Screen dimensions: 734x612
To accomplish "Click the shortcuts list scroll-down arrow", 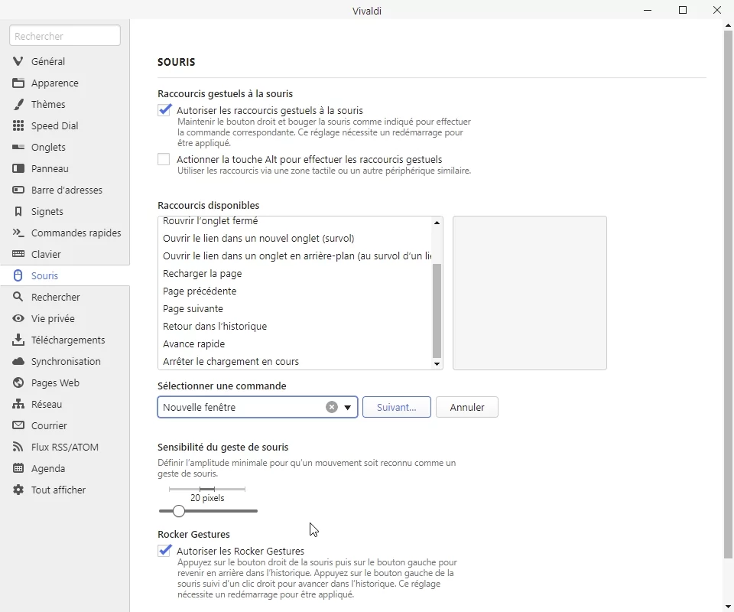I will tap(437, 364).
